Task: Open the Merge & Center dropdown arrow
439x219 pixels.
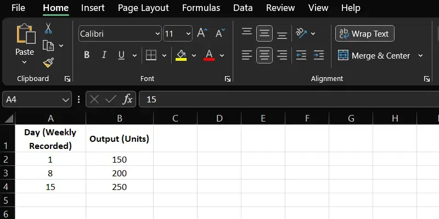Action: coord(421,55)
